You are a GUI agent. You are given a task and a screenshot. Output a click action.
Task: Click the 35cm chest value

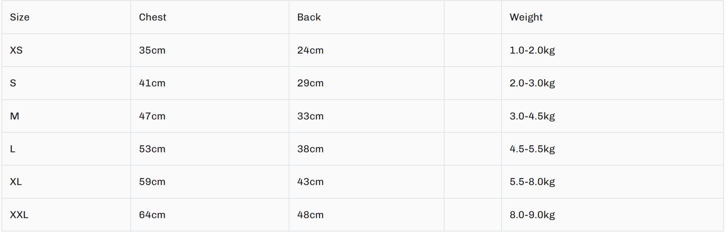[x=152, y=50]
